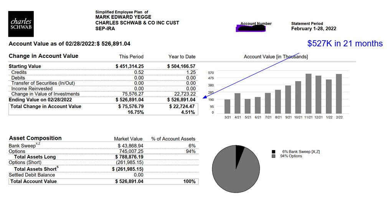Click Bank Sweep value $ 43,868.94
388x198 pixels.
pyautogui.click(x=130, y=146)
